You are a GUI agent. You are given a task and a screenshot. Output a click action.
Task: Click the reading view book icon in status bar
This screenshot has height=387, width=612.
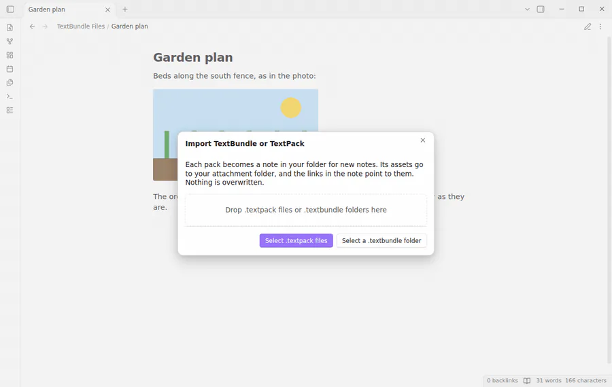[527, 381]
